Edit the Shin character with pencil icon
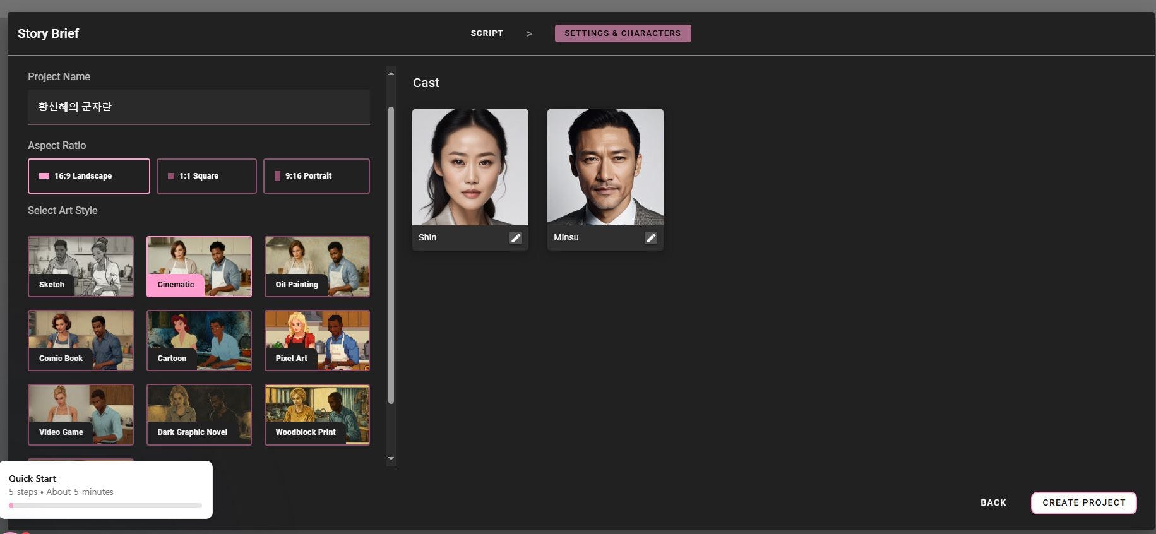Image resolution: width=1156 pixels, height=534 pixels. 516,238
